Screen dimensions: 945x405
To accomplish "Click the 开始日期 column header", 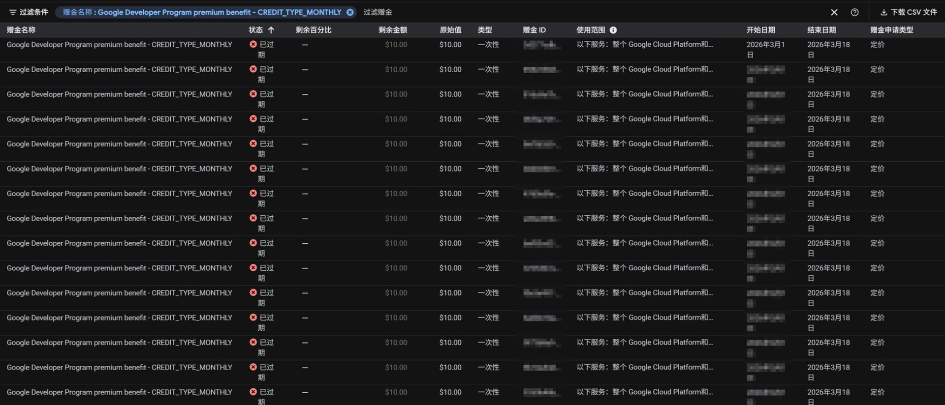I will click(x=761, y=30).
